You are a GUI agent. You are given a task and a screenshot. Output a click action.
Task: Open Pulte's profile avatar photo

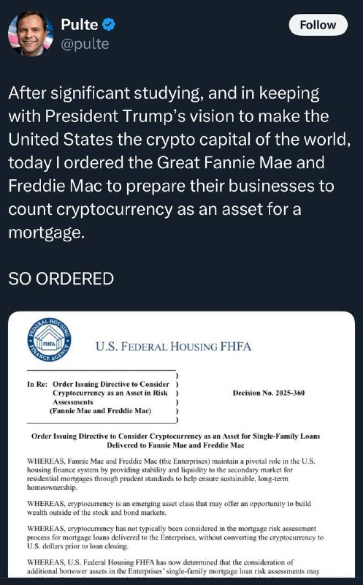pyautogui.click(x=31, y=34)
